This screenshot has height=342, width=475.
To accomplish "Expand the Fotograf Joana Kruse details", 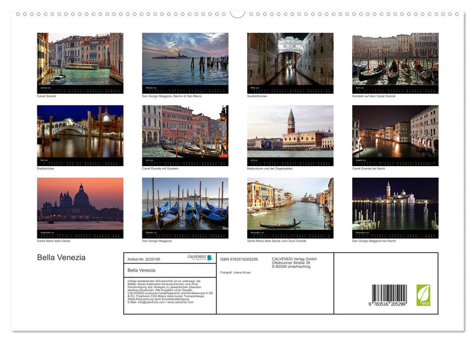I will 236,273.
